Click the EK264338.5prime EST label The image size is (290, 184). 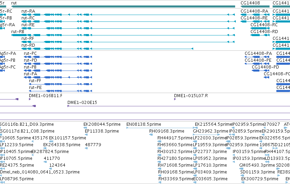coord(62,145)
